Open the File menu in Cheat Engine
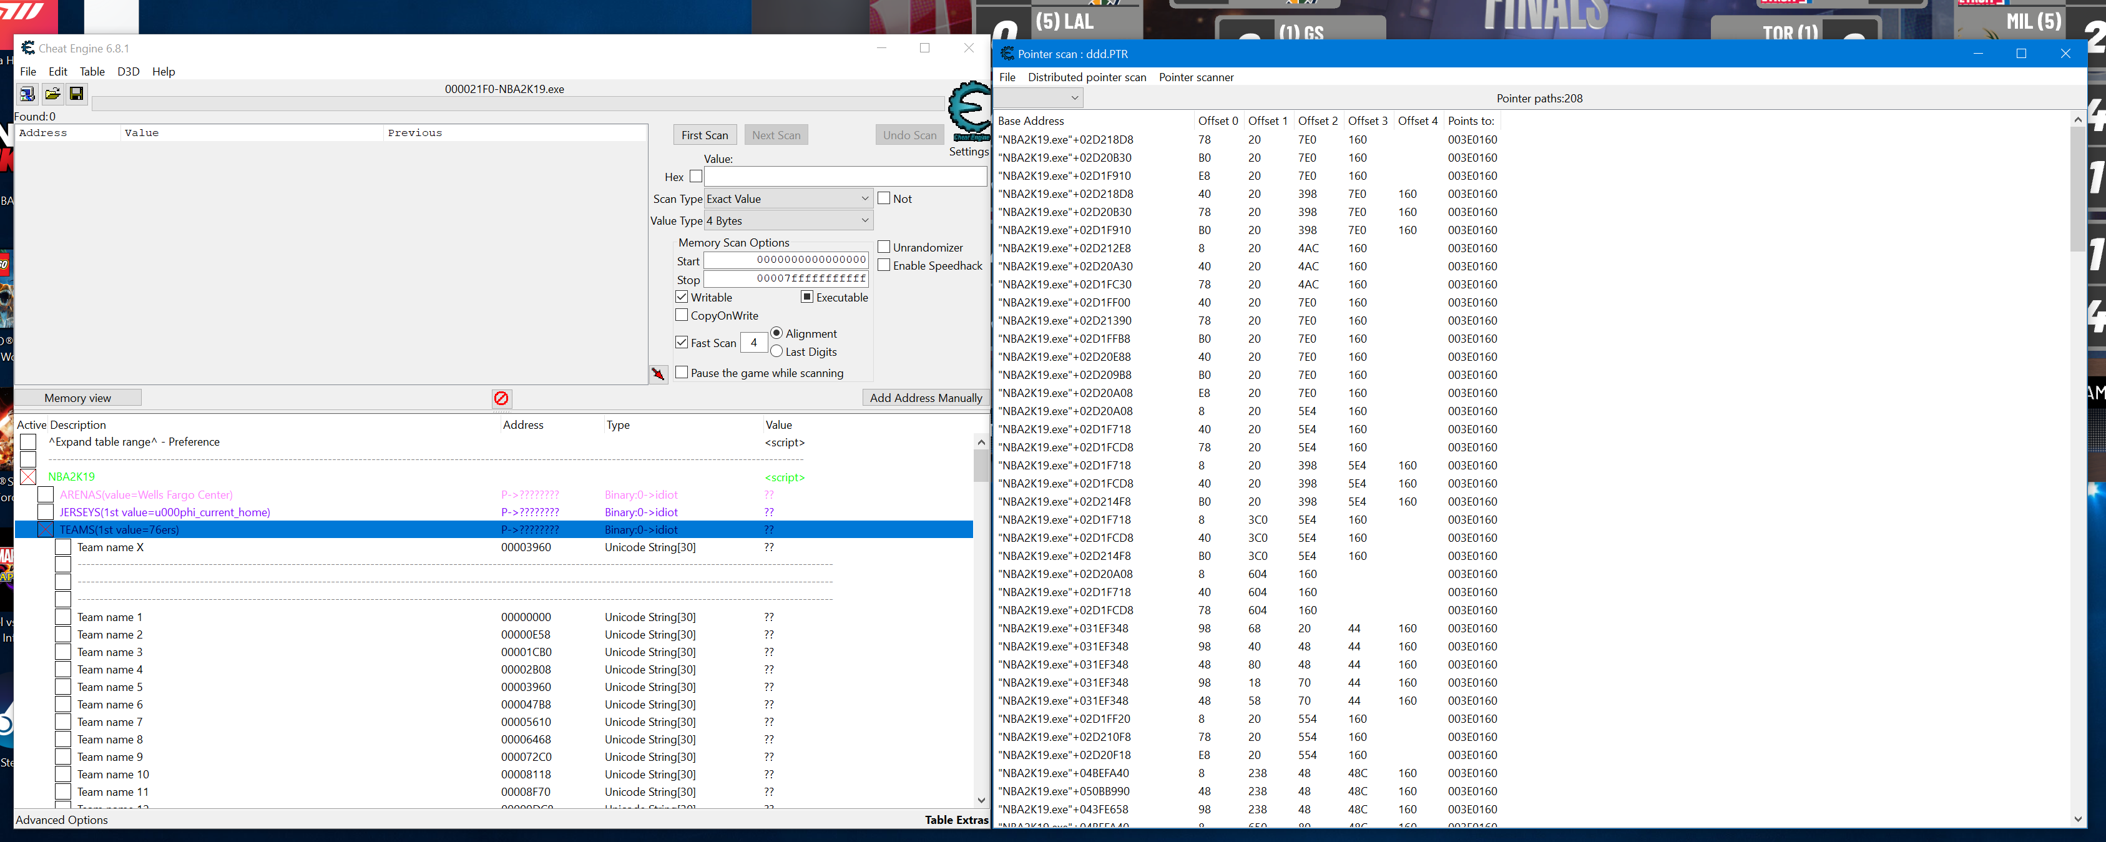Image resolution: width=2106 pixels, height=842 pixels. [29, 72]
